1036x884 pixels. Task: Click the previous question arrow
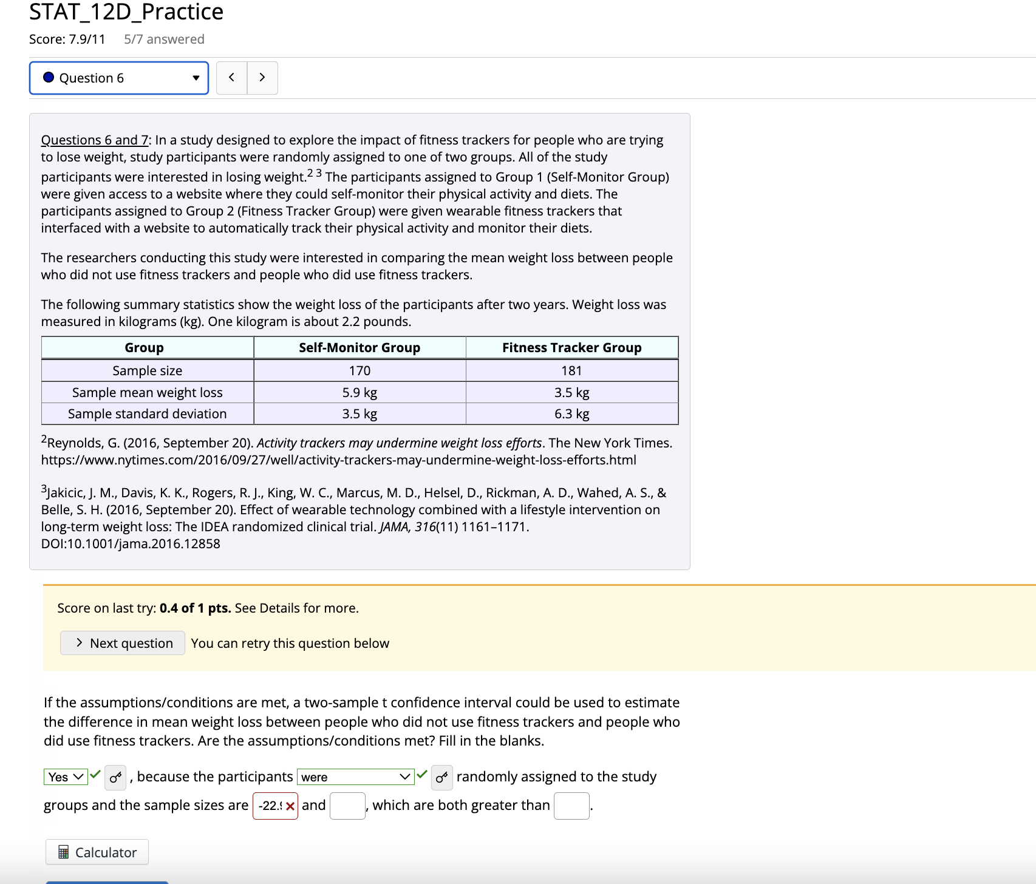click(231, 78)
